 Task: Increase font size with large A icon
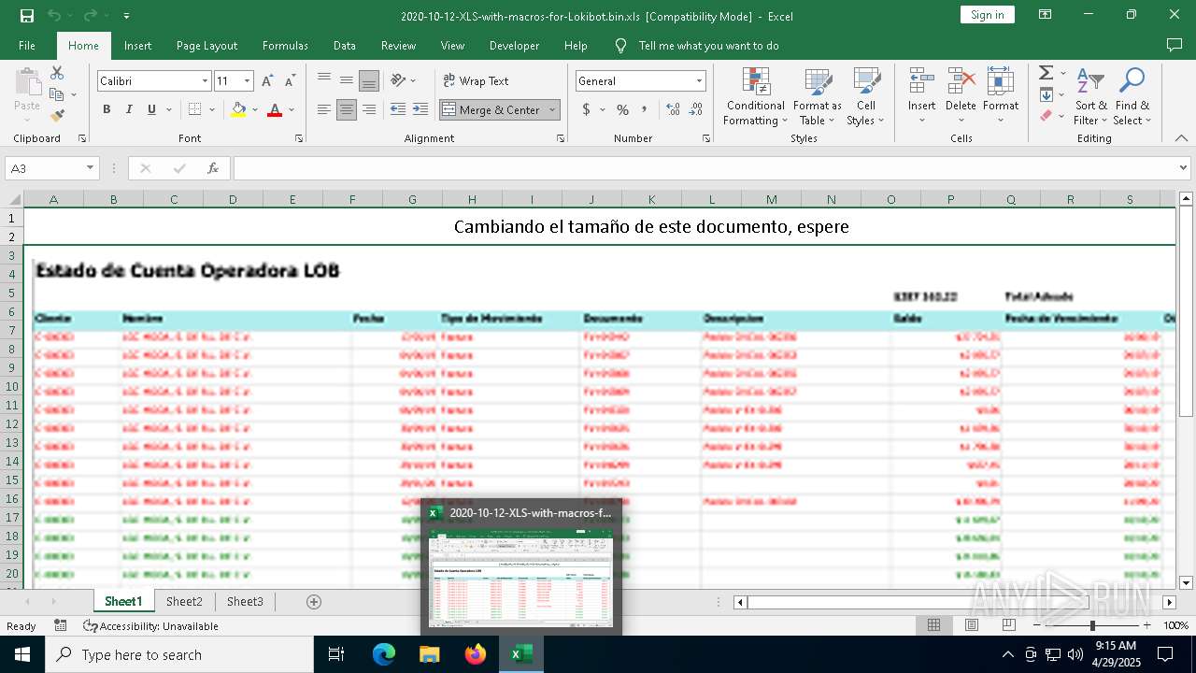[x=268, y=81]
